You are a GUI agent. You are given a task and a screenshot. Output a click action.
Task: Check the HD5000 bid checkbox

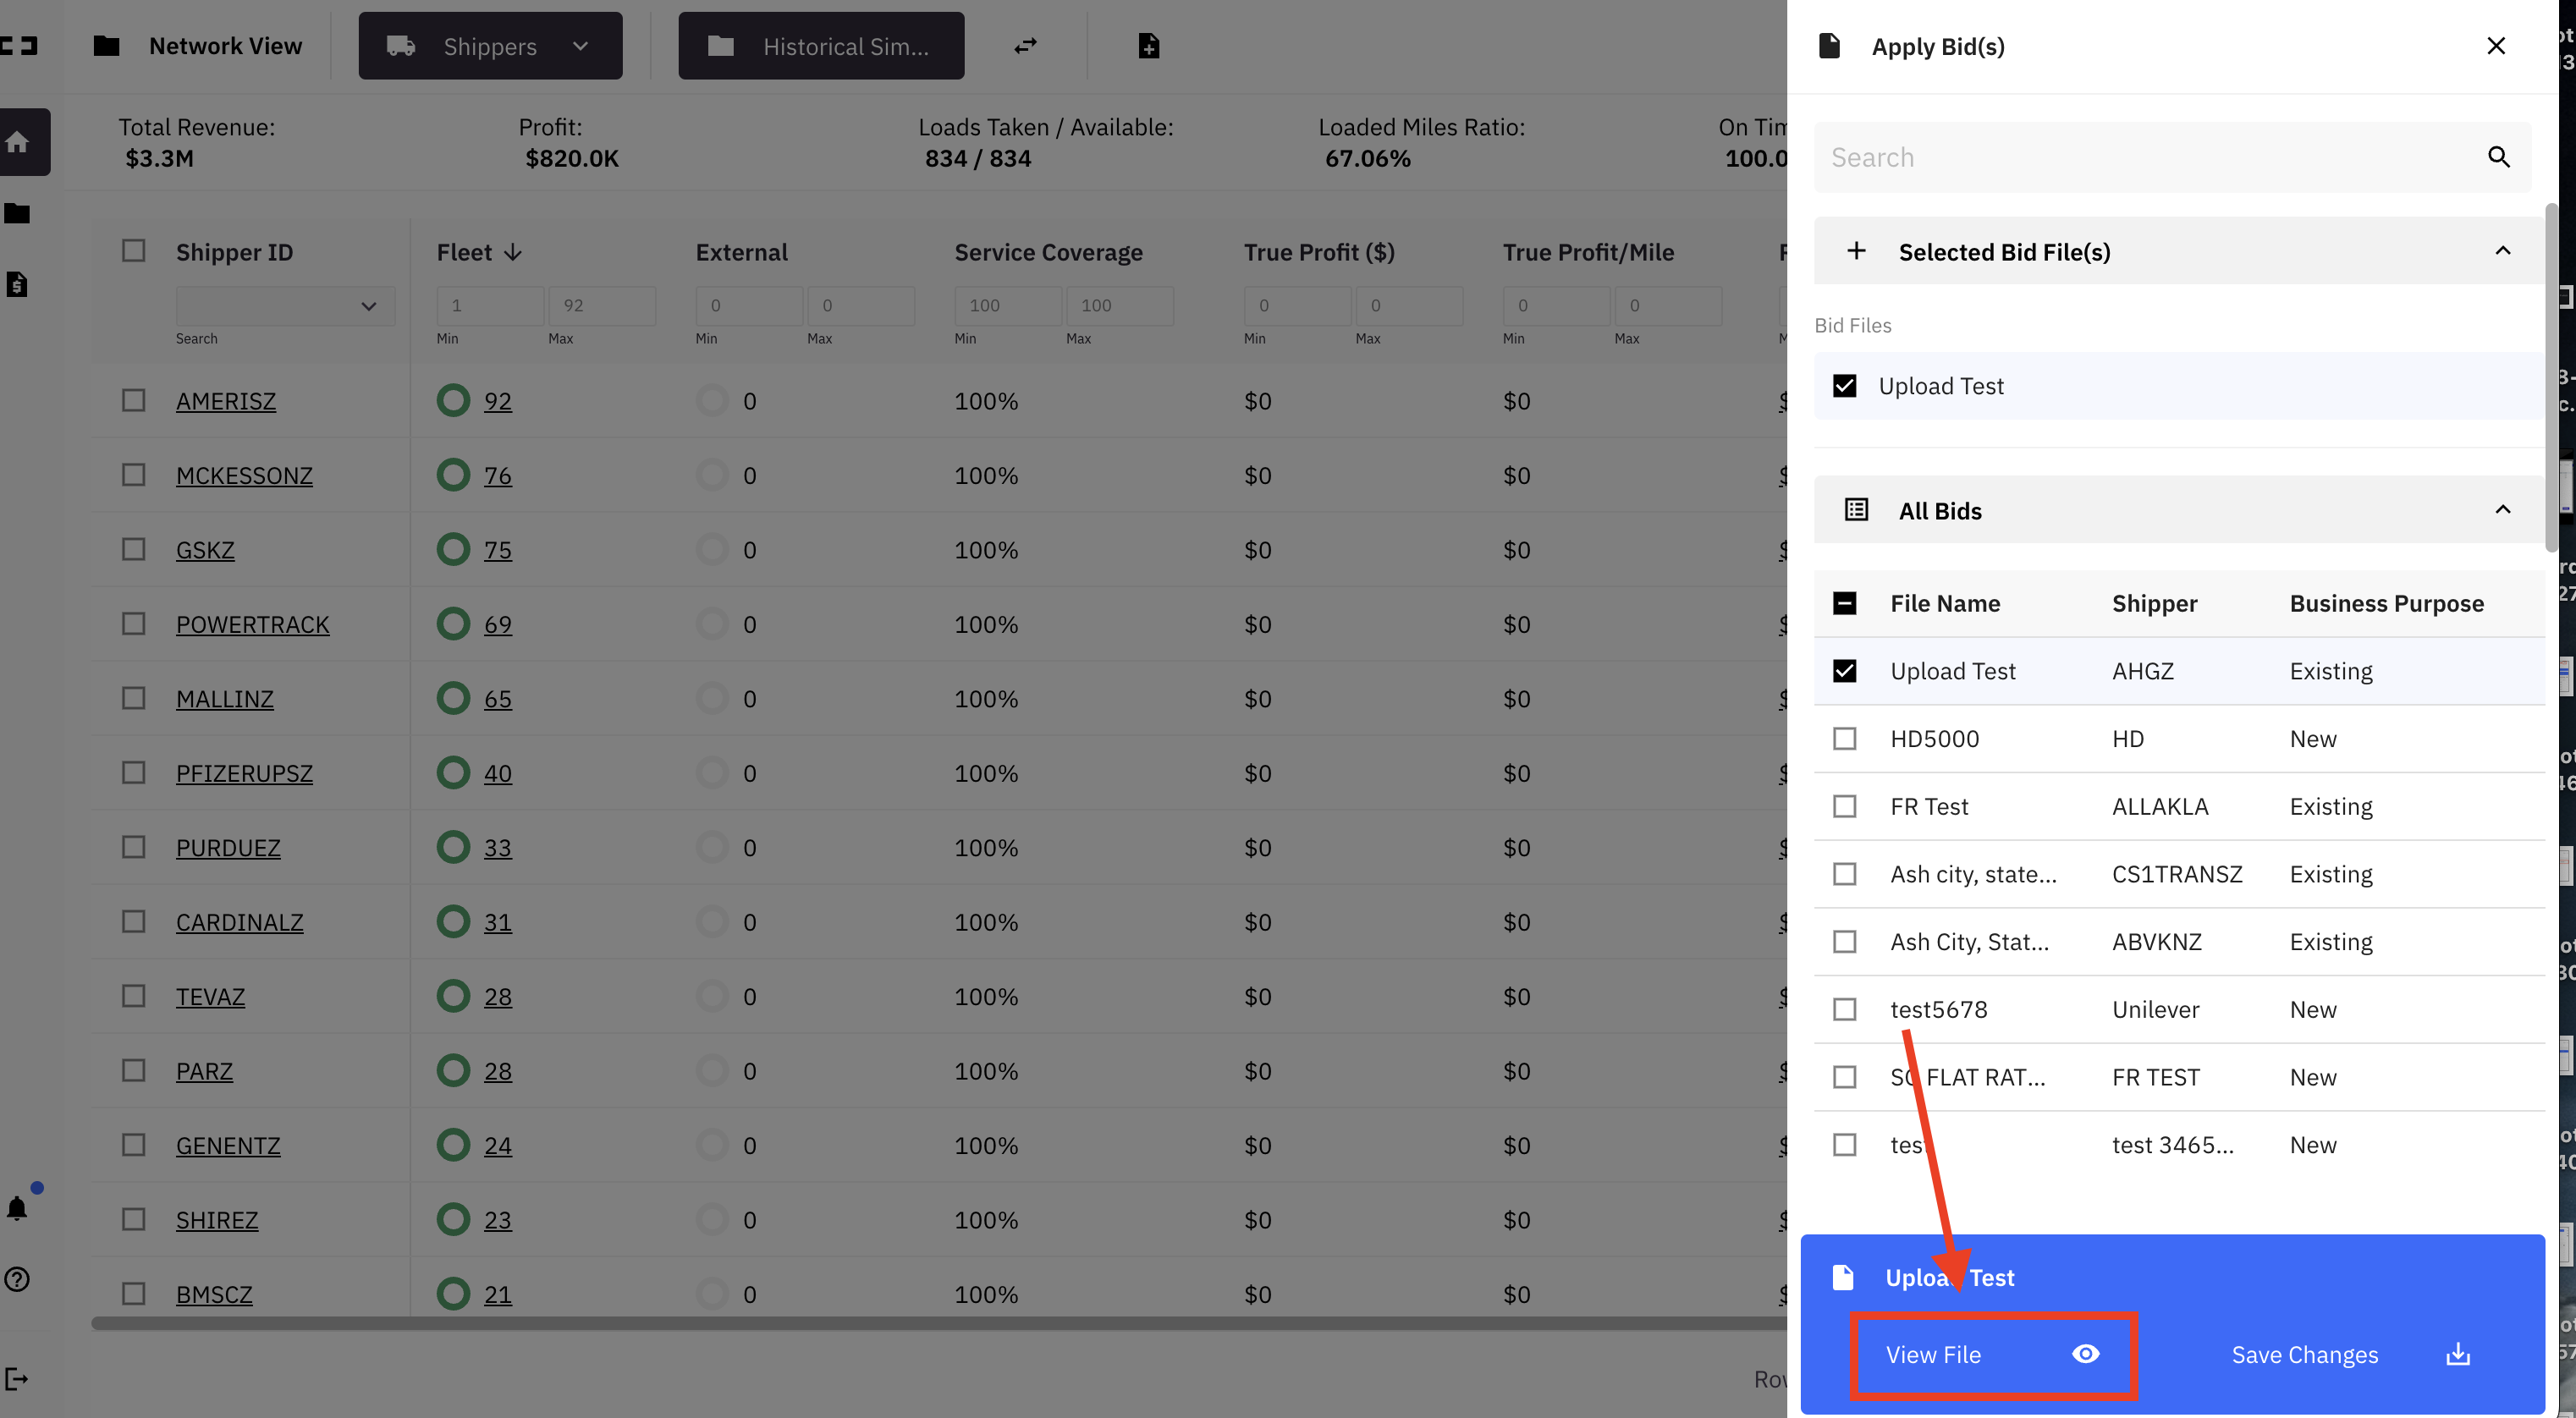tap(1845, 739)
